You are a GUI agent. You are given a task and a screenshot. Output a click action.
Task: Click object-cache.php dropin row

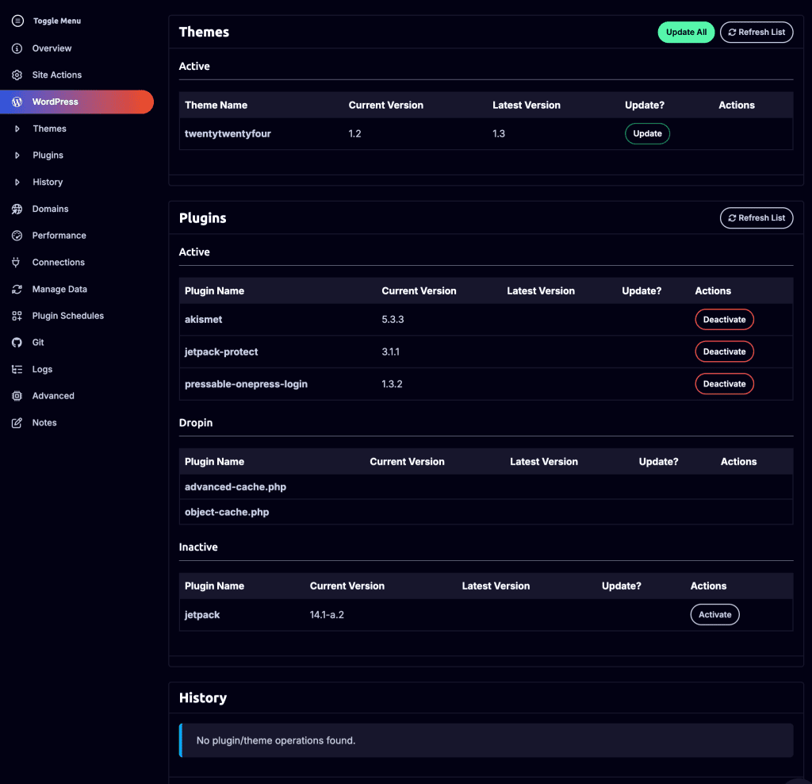coord(486,512)
